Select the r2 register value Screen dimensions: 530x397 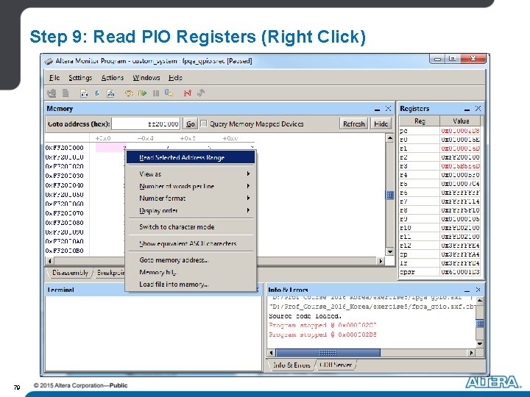pos(460,157)
